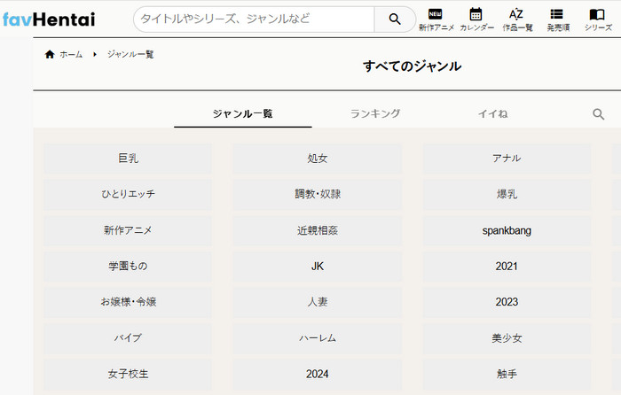Select the 発売順 list icon
621x395 pixels.
(557, 19)
